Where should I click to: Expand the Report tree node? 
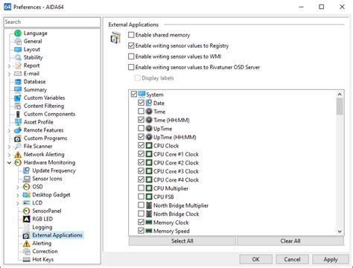tap(9, 66)
